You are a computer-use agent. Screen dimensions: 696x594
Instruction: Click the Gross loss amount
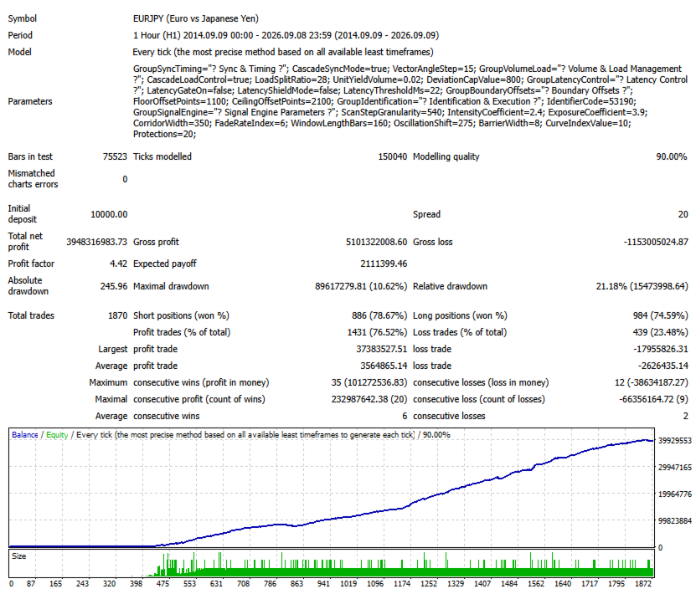click(x=656, y=242)
